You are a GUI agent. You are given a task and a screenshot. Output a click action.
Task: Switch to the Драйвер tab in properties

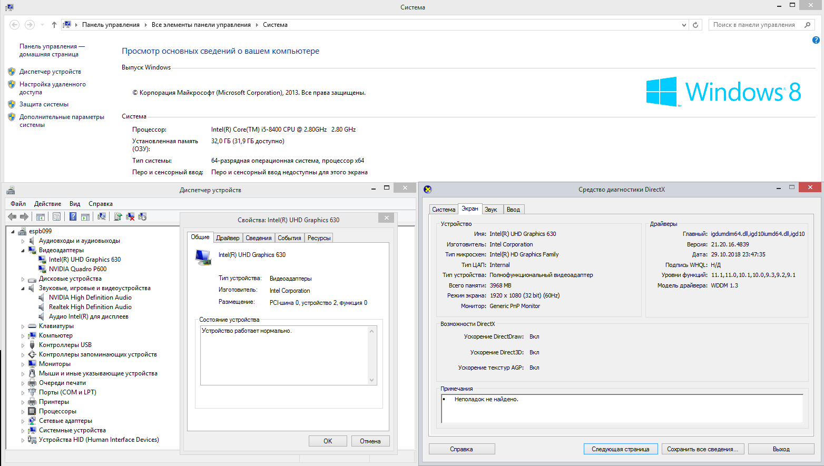tap(228, 238)
